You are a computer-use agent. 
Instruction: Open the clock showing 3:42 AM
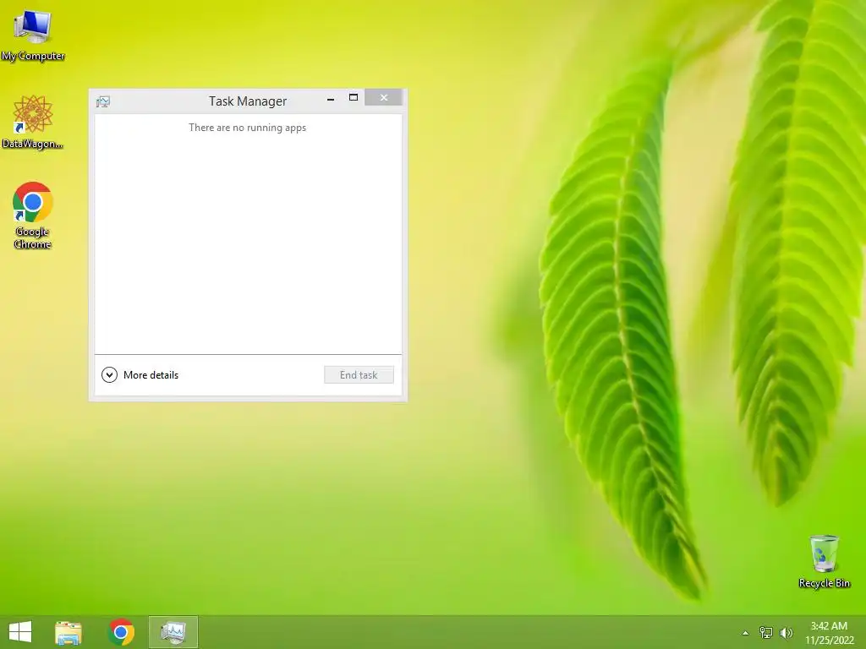[829, 632]
